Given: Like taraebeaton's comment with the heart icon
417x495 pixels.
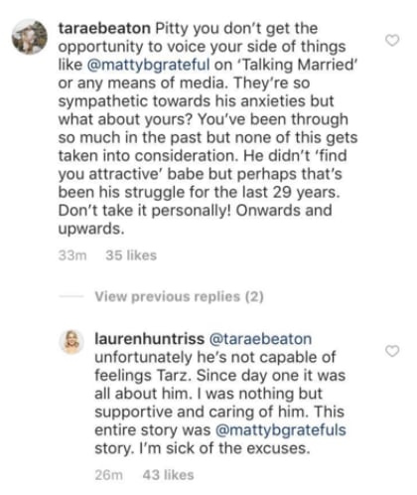Looking at the screenshot, I should [x=392, y=41].
